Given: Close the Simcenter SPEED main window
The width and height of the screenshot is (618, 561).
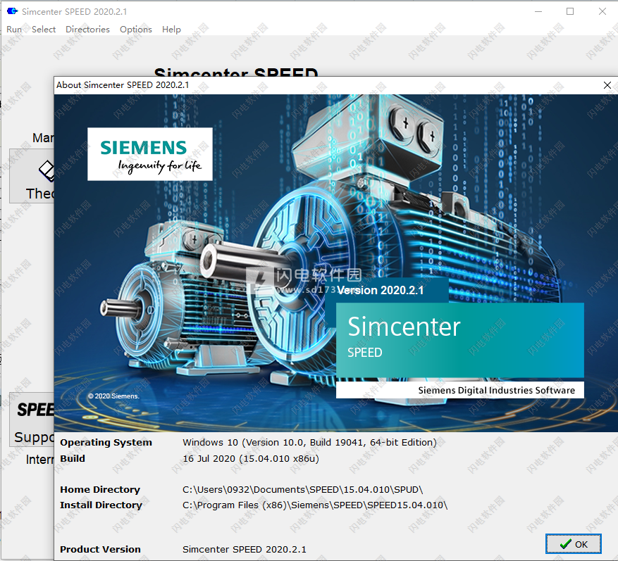Looking at the screenshot, I should (602, 11).
